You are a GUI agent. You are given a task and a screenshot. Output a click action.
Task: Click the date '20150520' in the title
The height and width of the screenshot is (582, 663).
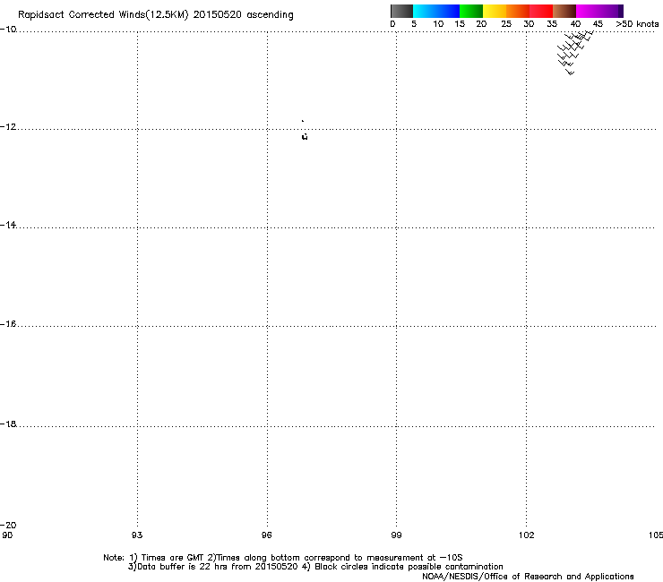coord(217,15)
